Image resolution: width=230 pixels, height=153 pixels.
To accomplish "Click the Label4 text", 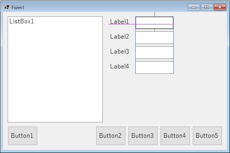I will click(120, 67).
